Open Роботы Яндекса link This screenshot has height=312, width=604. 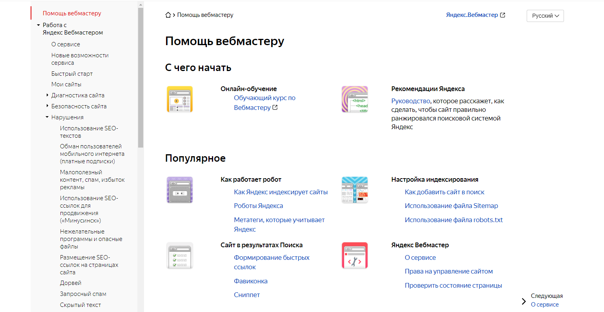[258, 206]
